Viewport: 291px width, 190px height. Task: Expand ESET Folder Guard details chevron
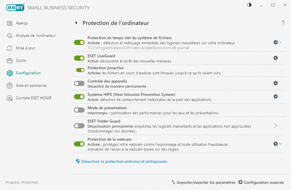[275, 126]
